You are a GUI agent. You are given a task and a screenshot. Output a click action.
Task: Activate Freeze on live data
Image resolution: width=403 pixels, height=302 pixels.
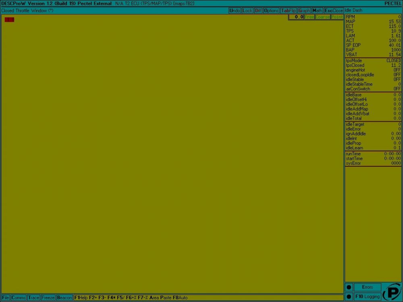[48, 298]
